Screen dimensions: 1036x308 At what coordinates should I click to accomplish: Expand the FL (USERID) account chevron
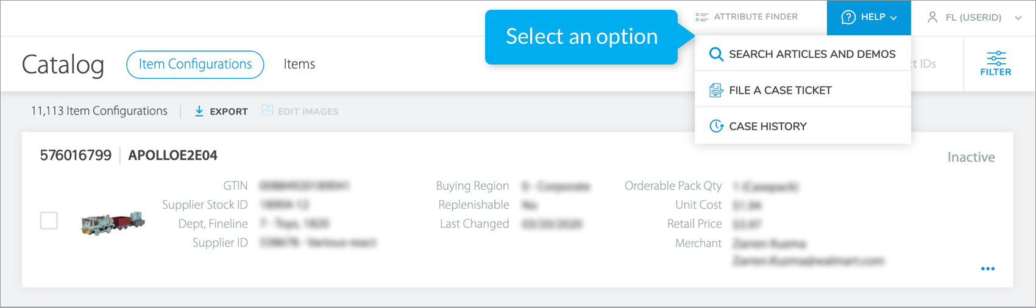click(x=1018, y=18)
